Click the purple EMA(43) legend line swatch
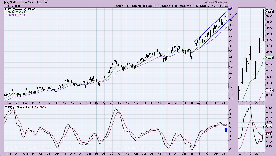This screenshot has width=276, height=156. [x=6, y=15]
